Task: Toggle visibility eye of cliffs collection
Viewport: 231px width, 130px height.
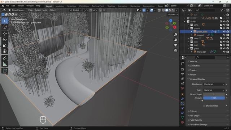Action: [x=224, y=25]
